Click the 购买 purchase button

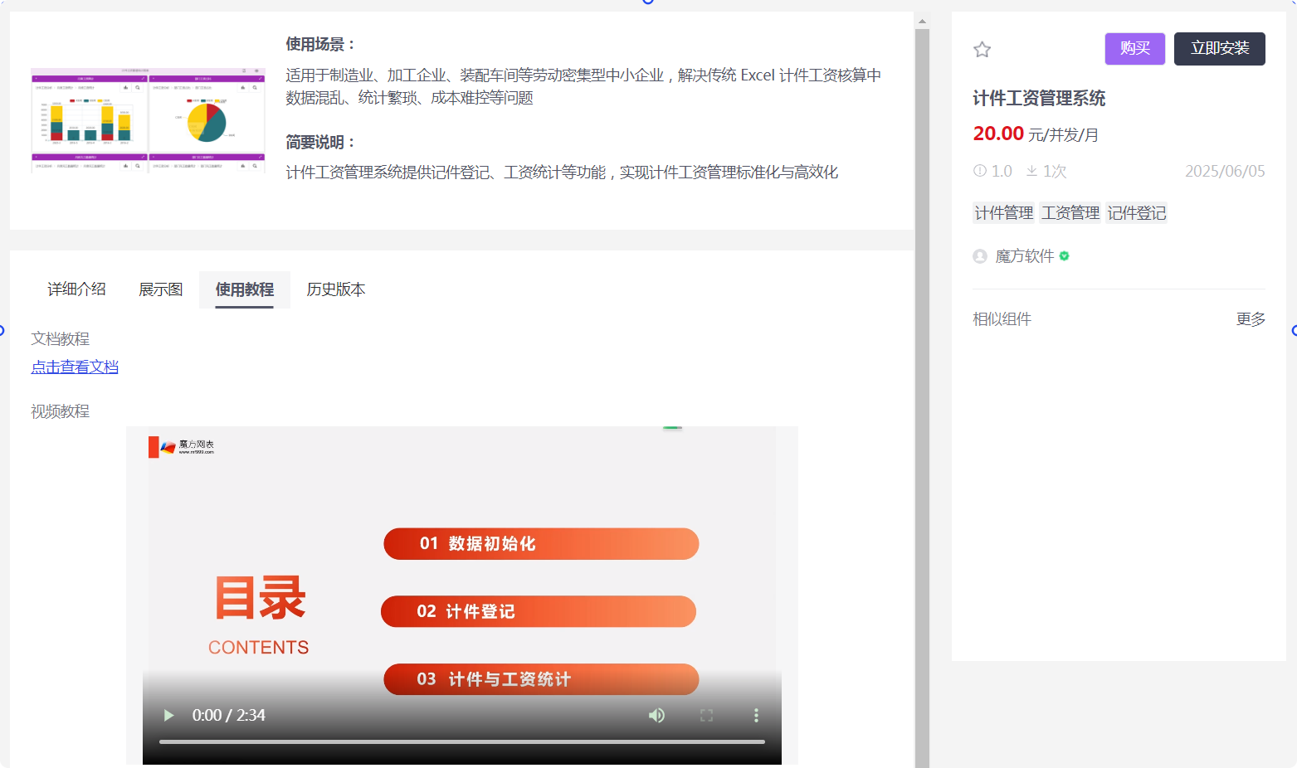pos(1134,49)
